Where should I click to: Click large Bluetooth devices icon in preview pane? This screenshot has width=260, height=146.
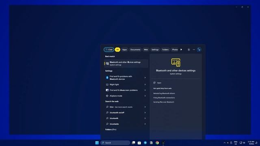click(176, 62)
